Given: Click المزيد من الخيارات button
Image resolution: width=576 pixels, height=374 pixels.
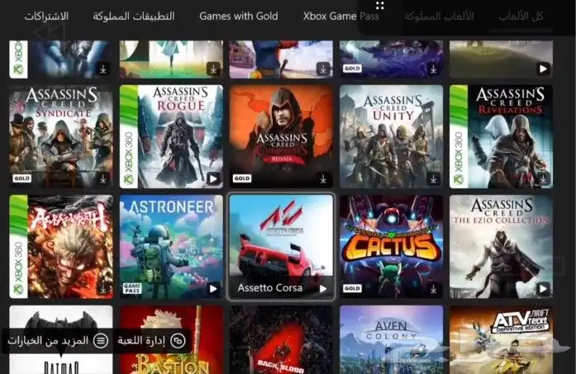Looking at the screenshot, I should 57,341.
